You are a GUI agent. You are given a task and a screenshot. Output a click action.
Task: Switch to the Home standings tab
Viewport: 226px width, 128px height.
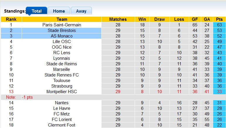(59, 11)
